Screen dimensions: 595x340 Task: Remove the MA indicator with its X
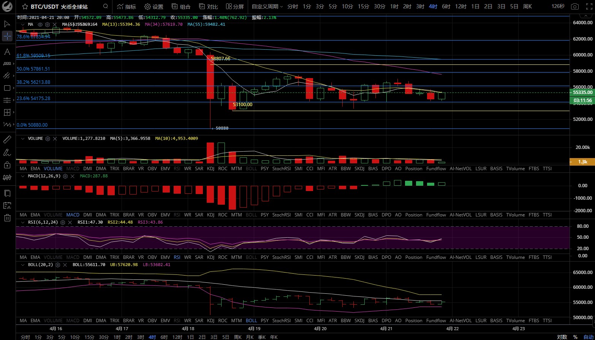point(55,24)
